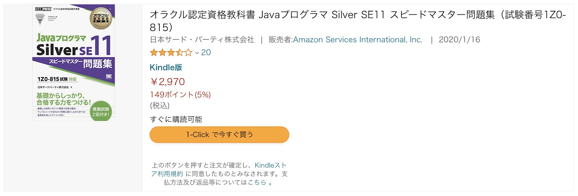Click the star rating icons

[171, 53]
